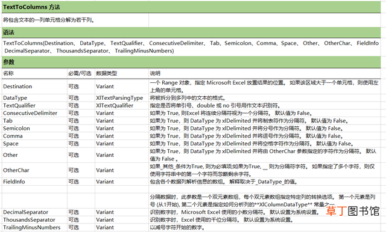Select the description mentioning 'XlColumnDataType' constants
The height and width of the screenshot is (232, 386).
[265, 201]
